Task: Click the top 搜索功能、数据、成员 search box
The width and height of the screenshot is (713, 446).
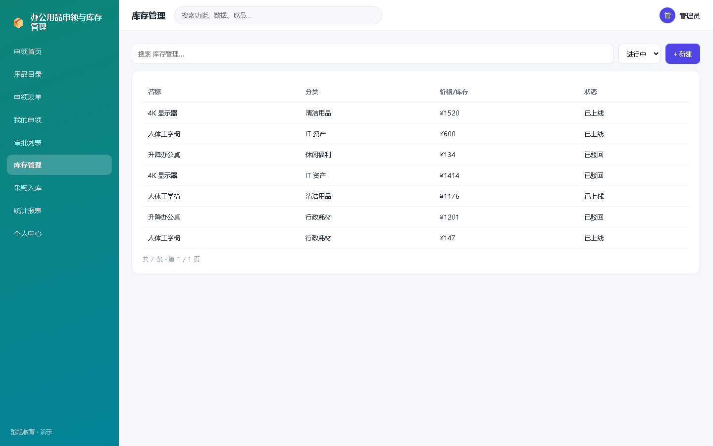Action: click(278, 15)
